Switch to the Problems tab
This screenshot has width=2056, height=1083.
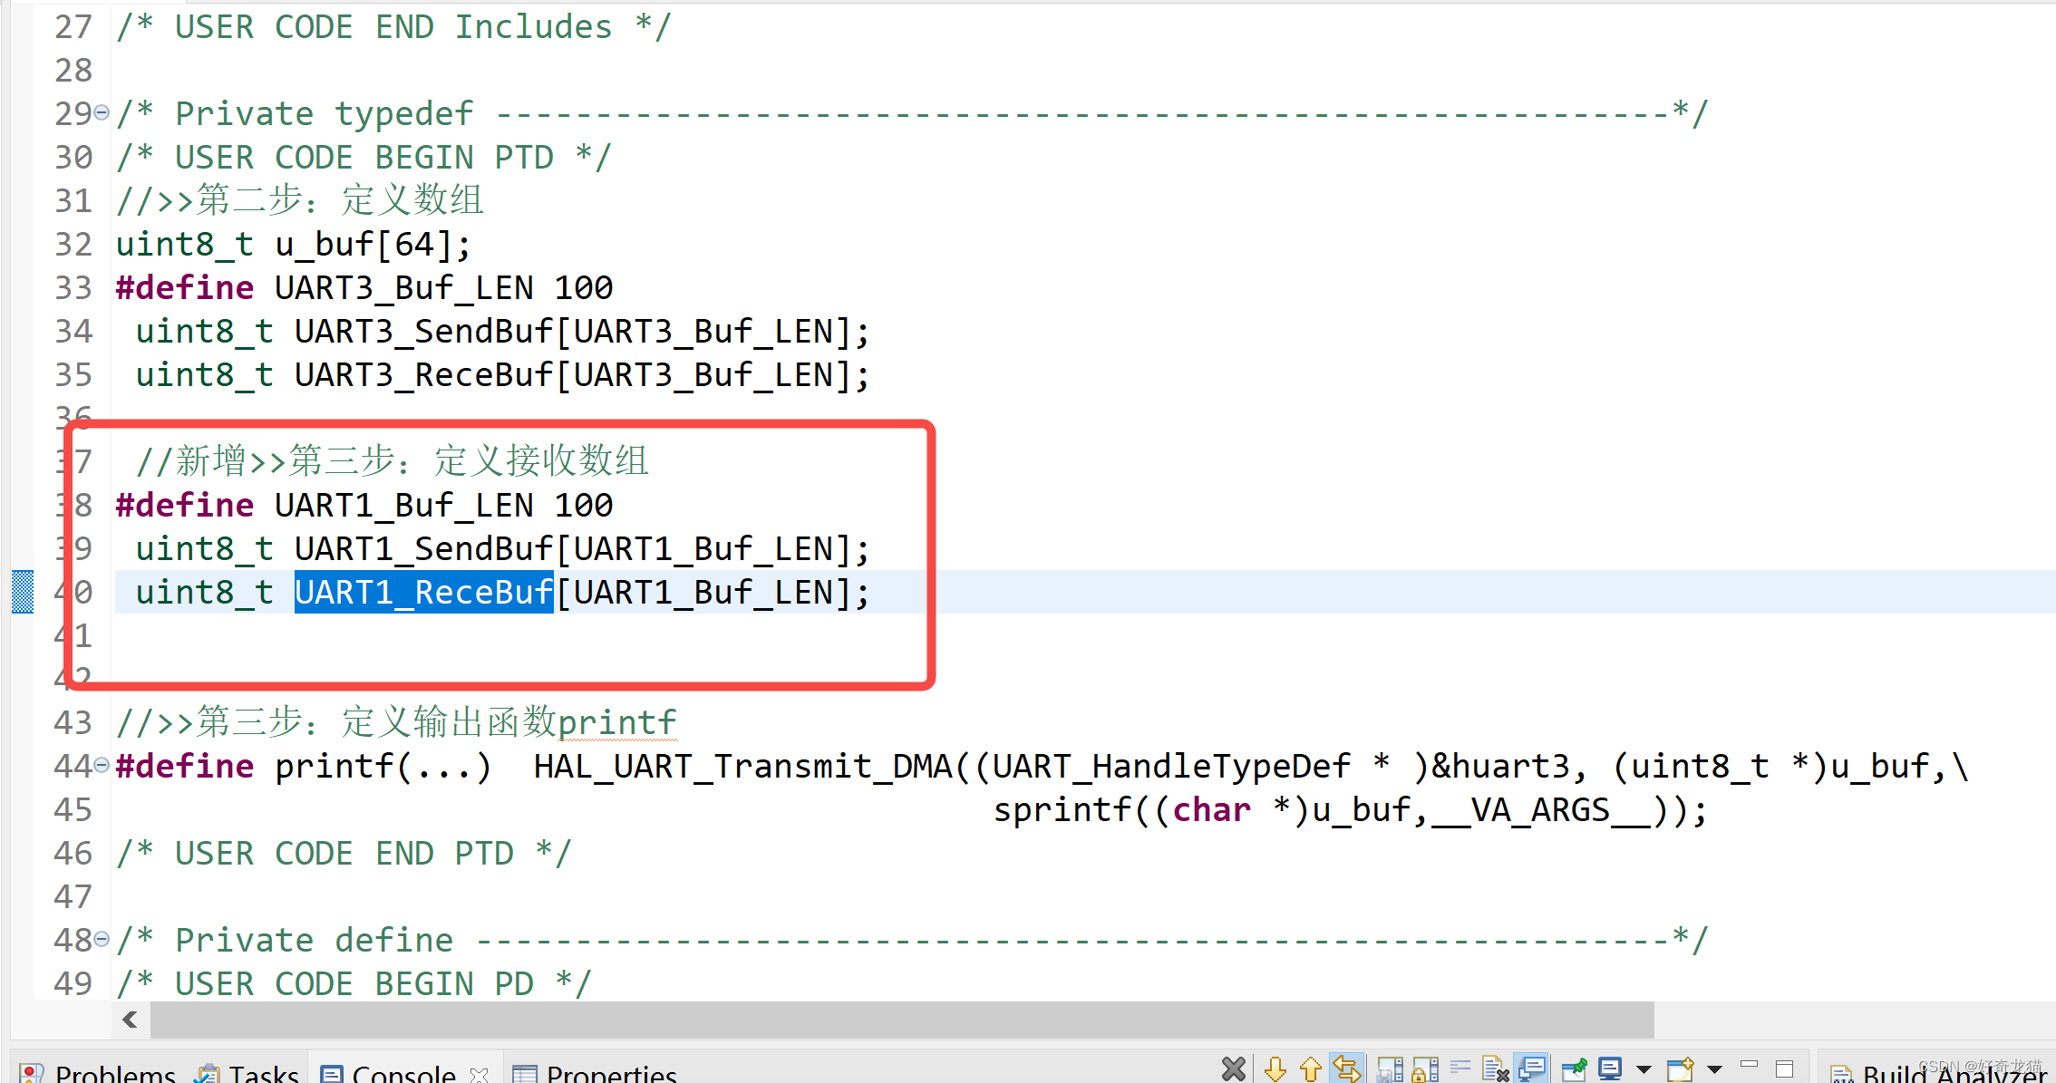pos(115,1075)
